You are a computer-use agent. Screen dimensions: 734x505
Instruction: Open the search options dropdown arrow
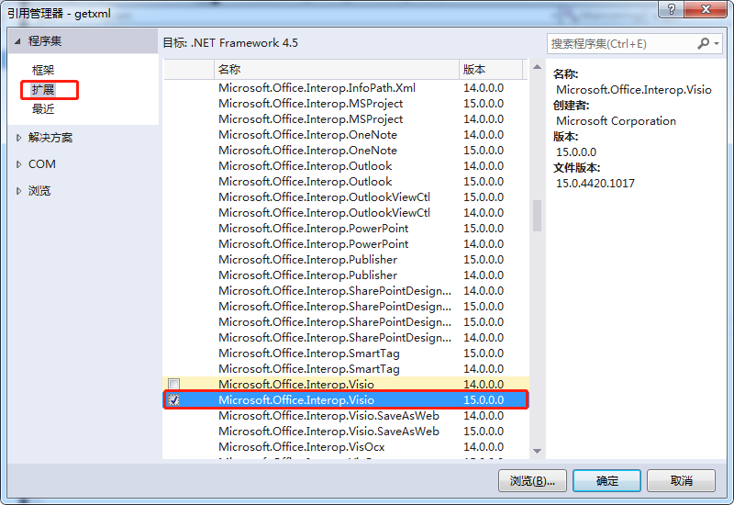tap(717, 43)
